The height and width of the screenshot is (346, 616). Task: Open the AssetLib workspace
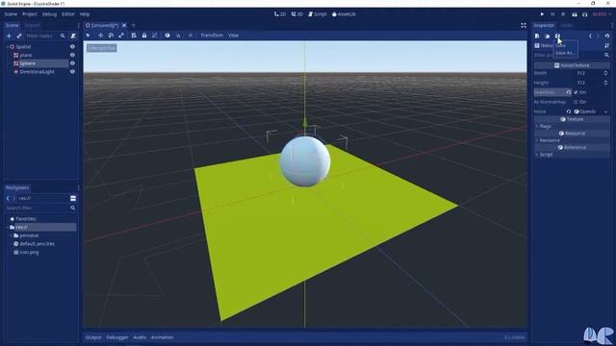(345, 14)
